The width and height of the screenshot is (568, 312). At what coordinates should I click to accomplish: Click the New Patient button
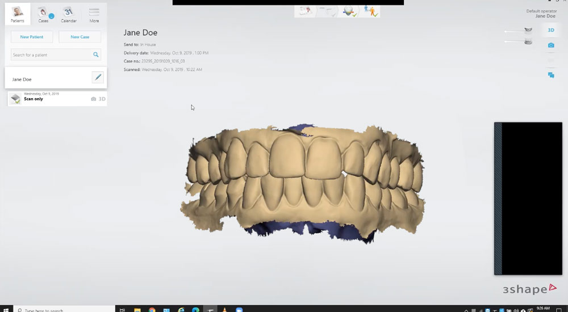(32, 37)
